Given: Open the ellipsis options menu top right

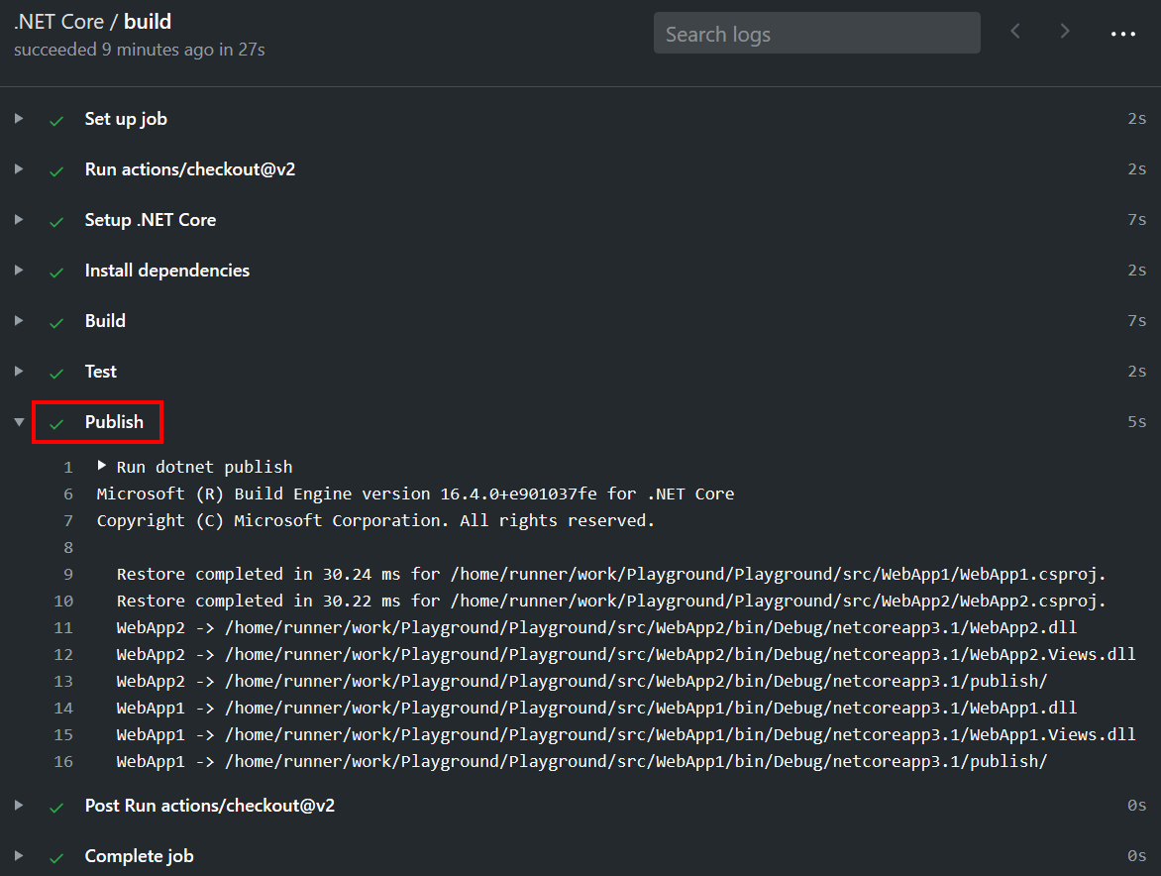Looking at the screenshot, I should 1122,33.
